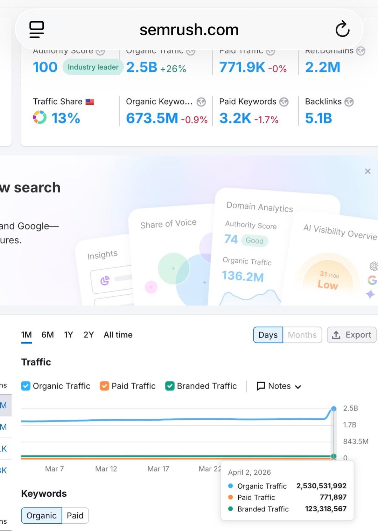Show Paid keywords view
Screen dimensions: 378x531
pyautogui.click(x=75, y=516)
